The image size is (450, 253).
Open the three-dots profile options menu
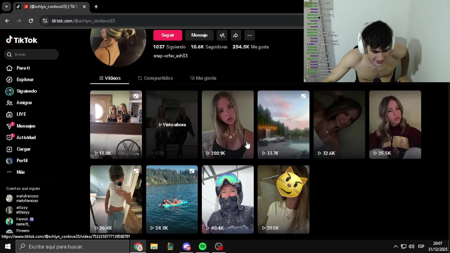coord(249,35)
